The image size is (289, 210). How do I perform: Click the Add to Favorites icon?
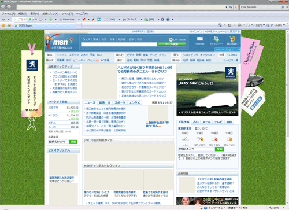pyautogui.click(x=9, y=25)
